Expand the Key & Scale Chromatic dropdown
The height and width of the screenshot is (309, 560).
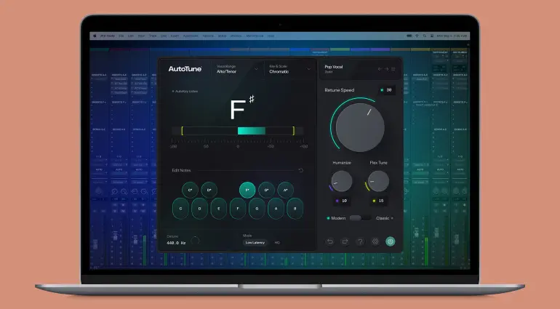[288, 69]
